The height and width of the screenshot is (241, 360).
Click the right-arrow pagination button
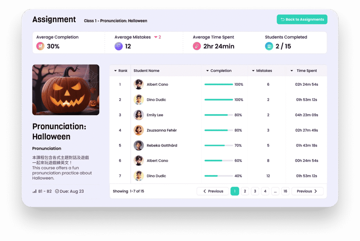click(x=307, y=191)
